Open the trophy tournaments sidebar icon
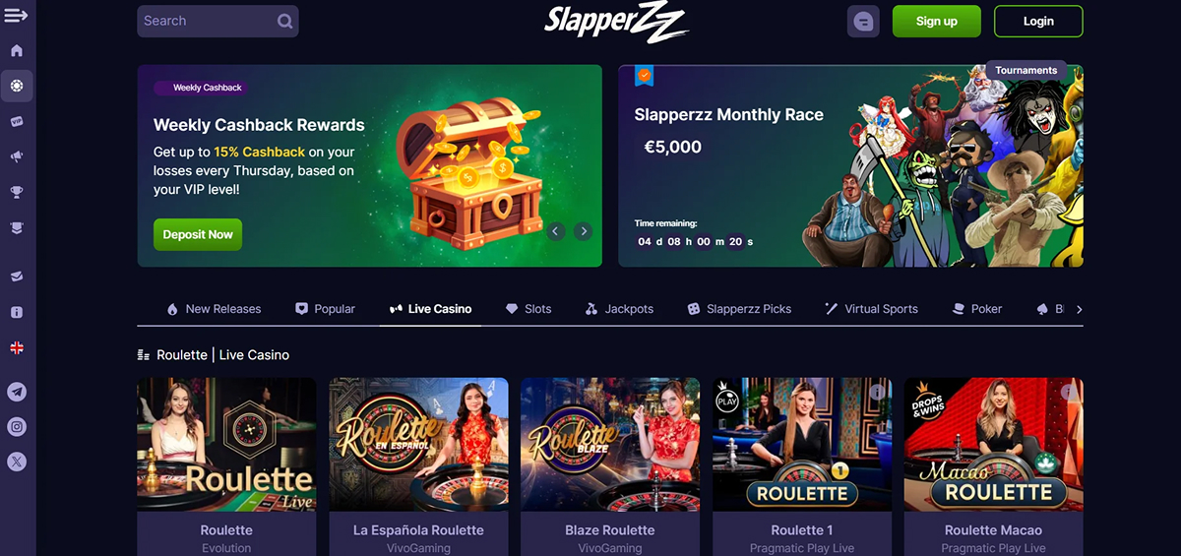 click(x=17, y=192)
